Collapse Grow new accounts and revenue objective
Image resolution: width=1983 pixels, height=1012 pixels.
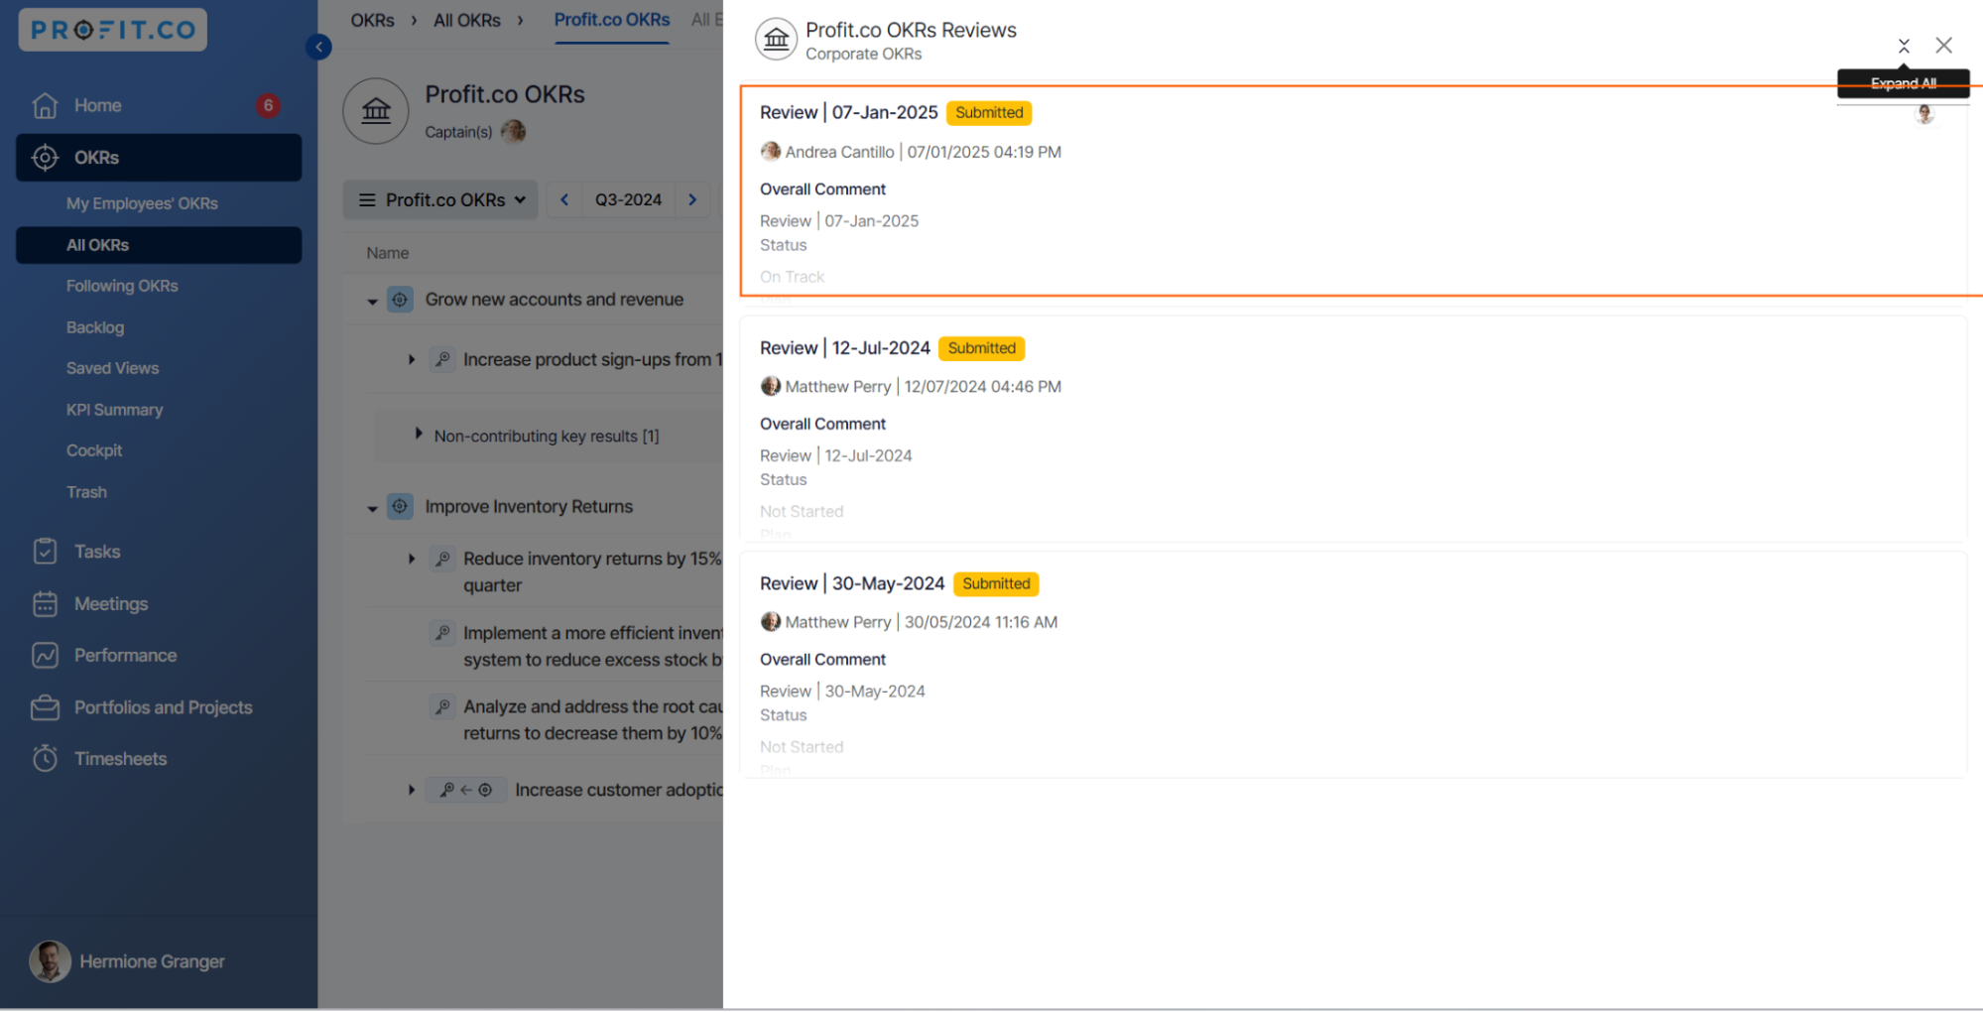pos(372,301)
